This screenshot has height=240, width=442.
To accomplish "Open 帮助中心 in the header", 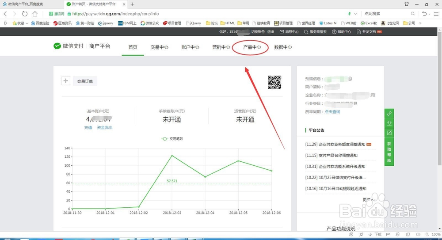I will [x=341, y=31].
